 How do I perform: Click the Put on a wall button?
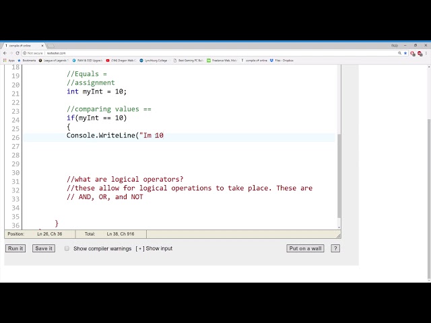tap(305, 248)
